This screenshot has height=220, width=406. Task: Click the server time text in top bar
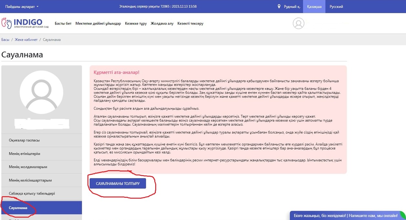[x=158, y=6]
